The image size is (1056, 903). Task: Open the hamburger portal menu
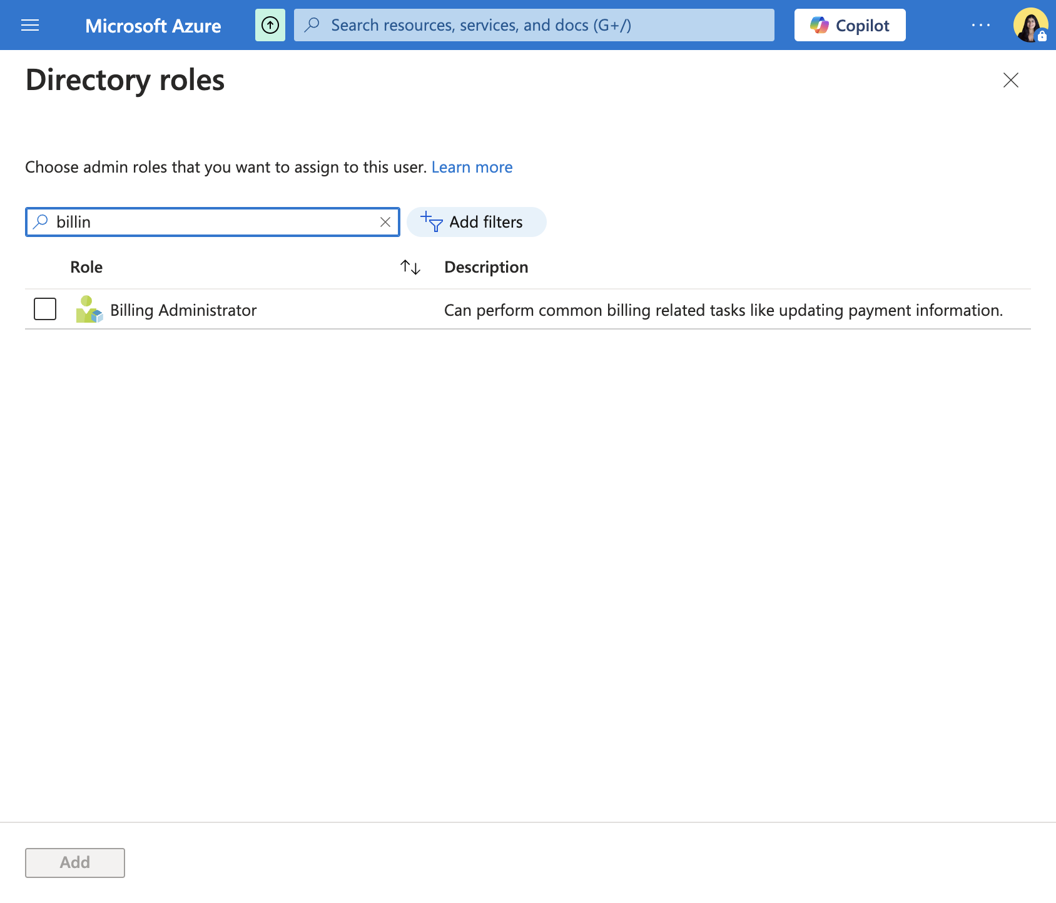(30, 25)
